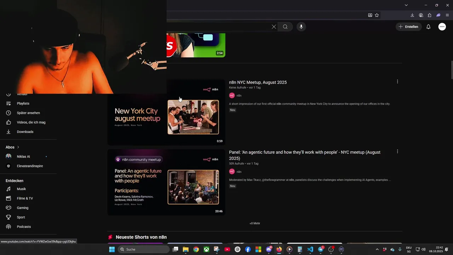The height and width of the screenshot is (255, 453).
Task: Expand the +8 Mehr results
Action: (255, 223)
